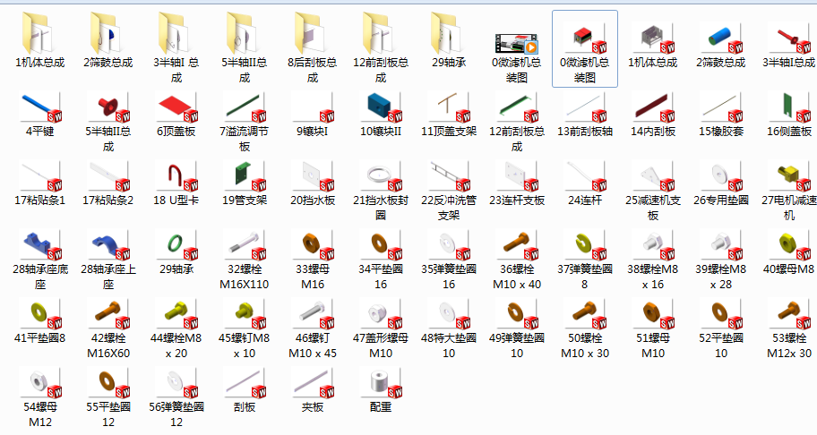Select the 23连杆支板 part file
Screen dimensions: 817x435
coord(517,183)
